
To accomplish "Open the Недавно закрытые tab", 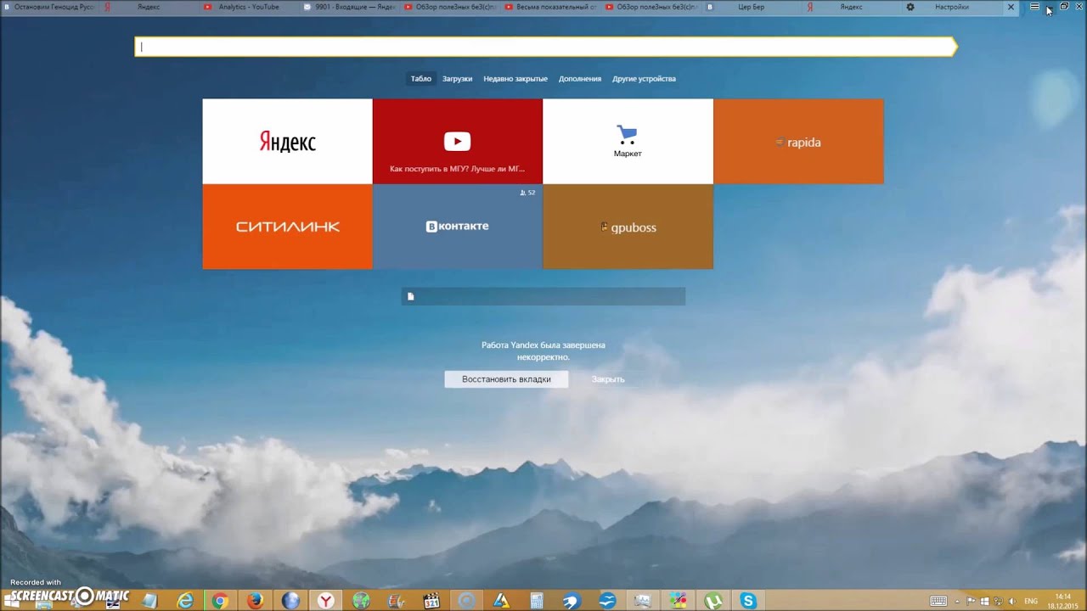I will (515, 79).
